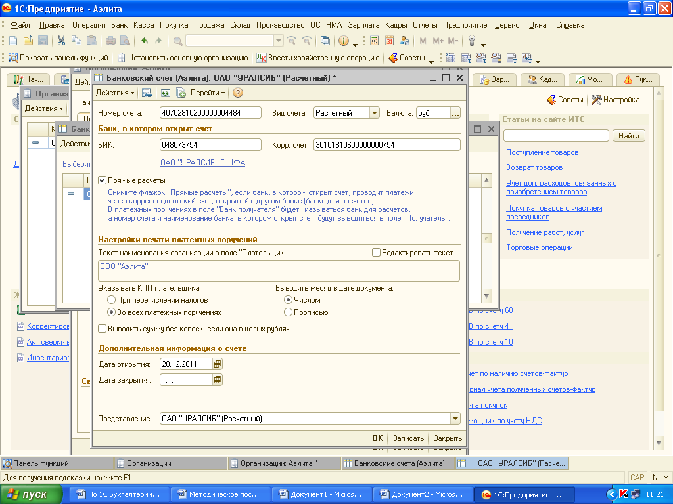673x504 pixels.
Task: Click the find-in-list icon beside Действия
Action: [x=147, y=93]
